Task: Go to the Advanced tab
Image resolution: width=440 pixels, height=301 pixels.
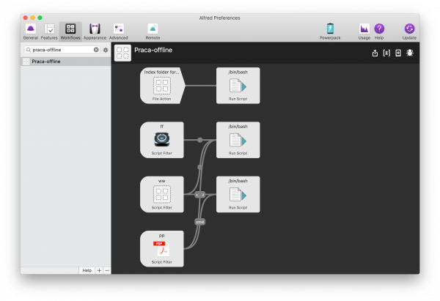Action: [x=119, y=31]
